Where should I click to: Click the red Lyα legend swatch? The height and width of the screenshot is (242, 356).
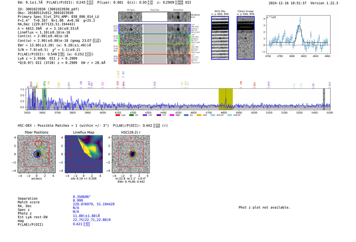(118, 115)
